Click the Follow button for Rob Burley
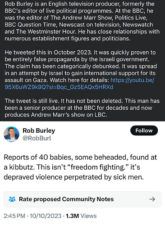165x225 pixels. point(144,130)
